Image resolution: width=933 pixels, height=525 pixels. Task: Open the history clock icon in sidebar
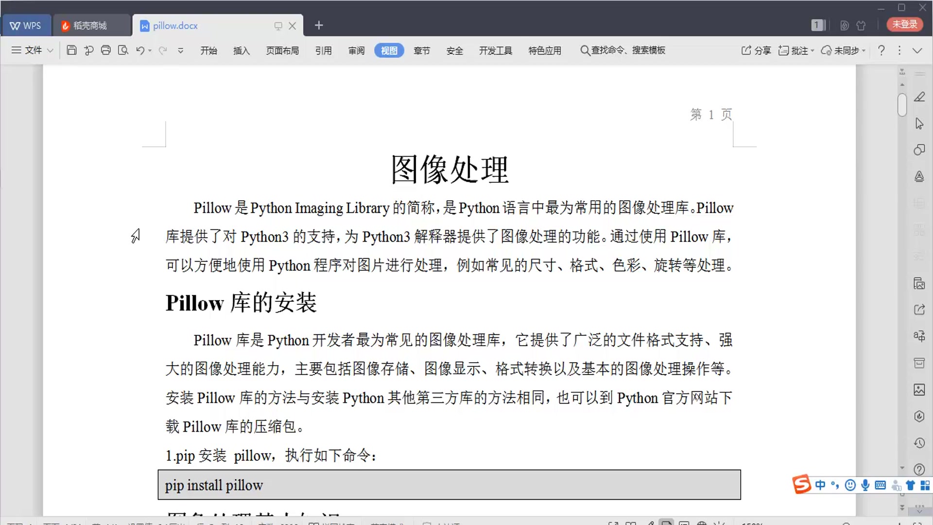(919, 442)
